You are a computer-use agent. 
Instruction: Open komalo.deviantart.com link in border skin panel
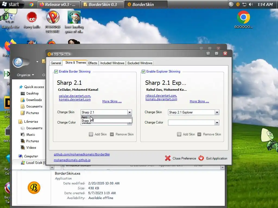[75, 99]
